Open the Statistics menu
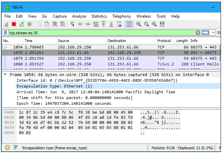223x154 pixels. pyautogui.click(x=99, y=16)
